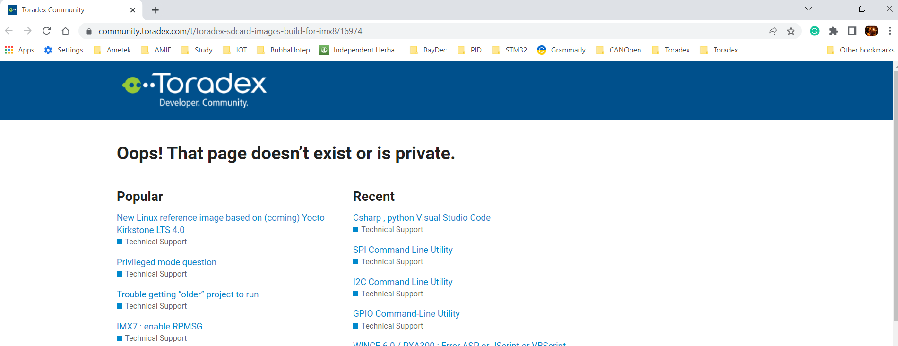This screenshot has height=346, width=898.
Task: Select the Toradex Community tab
Action: [x=71, y=10]
